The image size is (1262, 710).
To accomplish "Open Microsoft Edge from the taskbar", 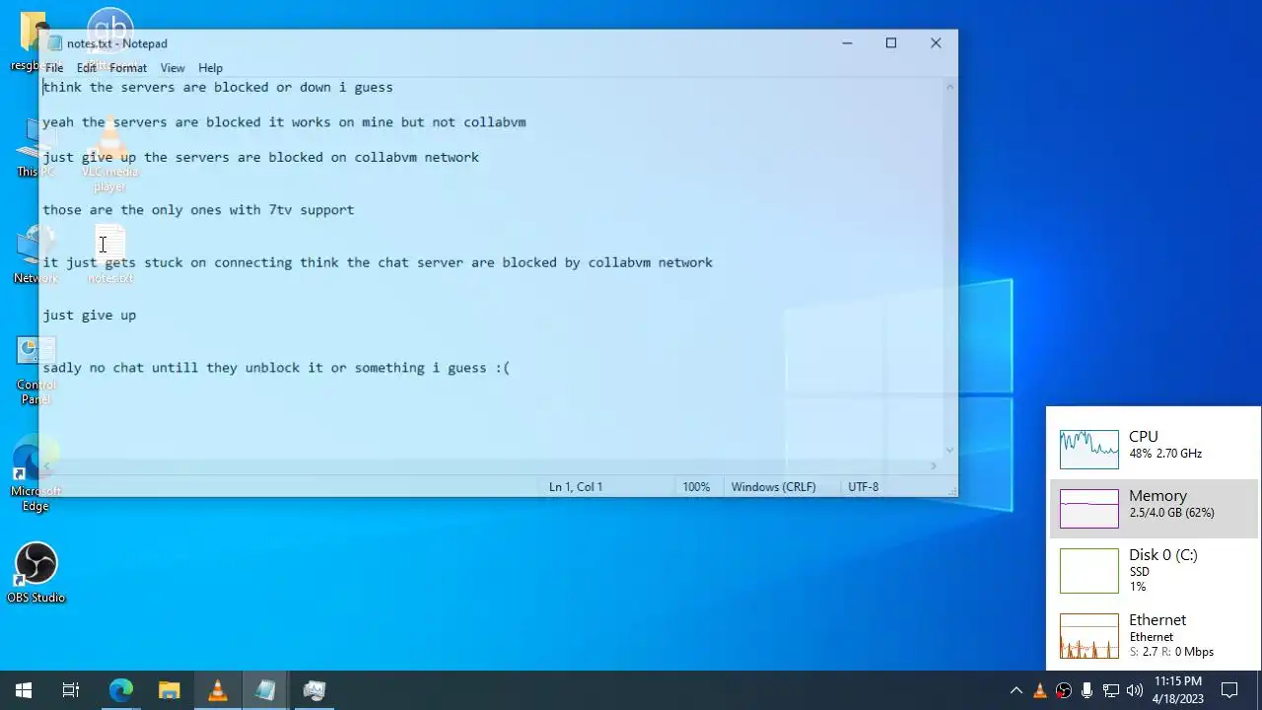I will coord(120,690).
